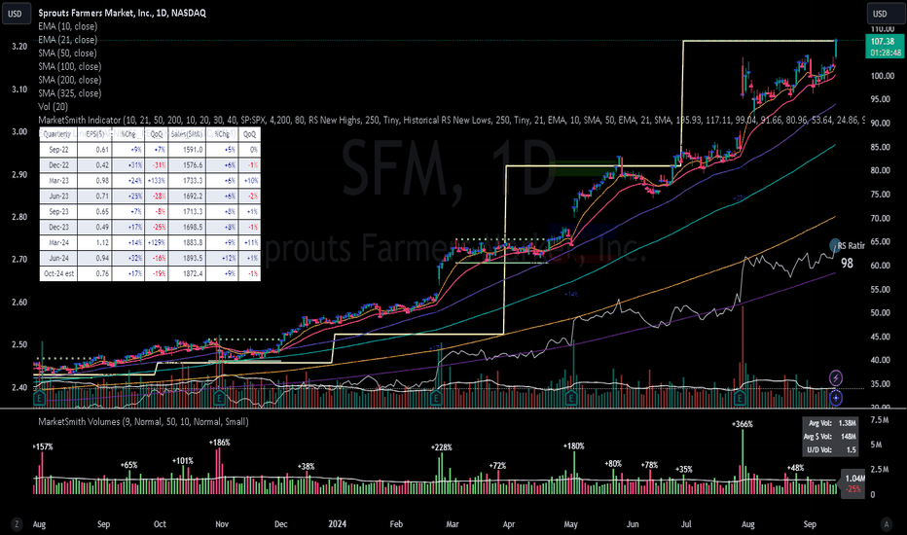Click the Z timezone icon at bottom left
907x535 pixels.
click(x=17, y=524)
